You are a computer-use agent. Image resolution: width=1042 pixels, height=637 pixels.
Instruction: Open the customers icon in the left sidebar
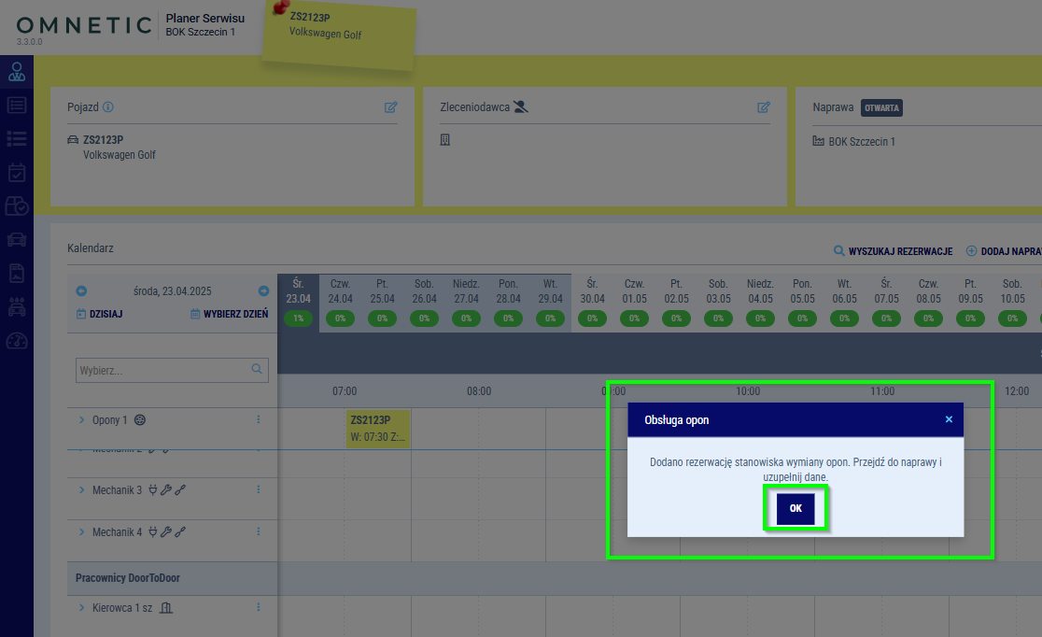(17, 73)
